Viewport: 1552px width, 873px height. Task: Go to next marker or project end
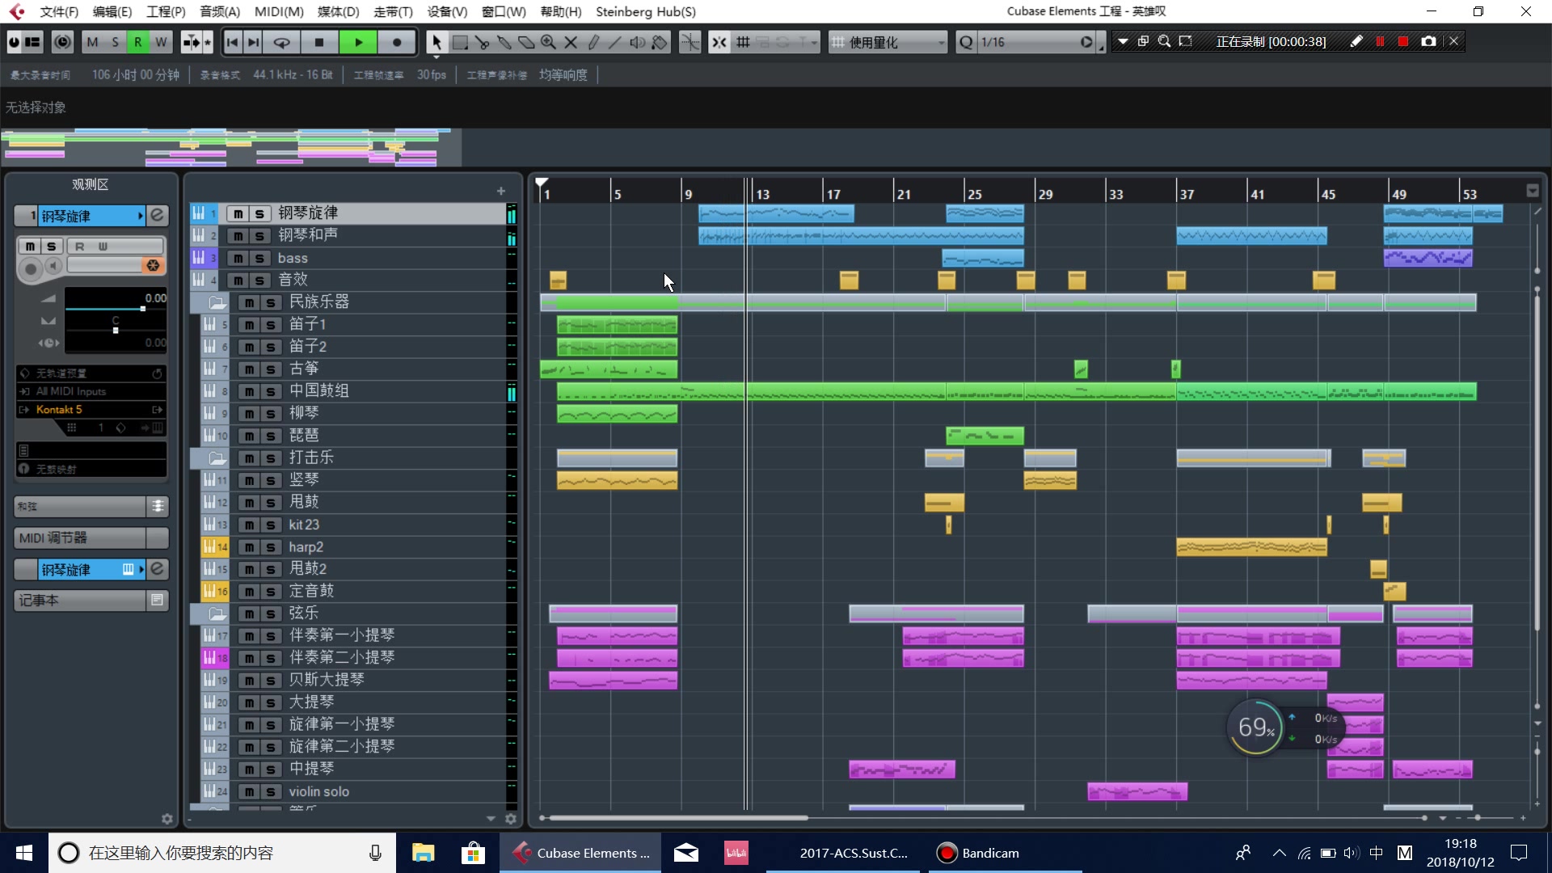pos(253,42)
